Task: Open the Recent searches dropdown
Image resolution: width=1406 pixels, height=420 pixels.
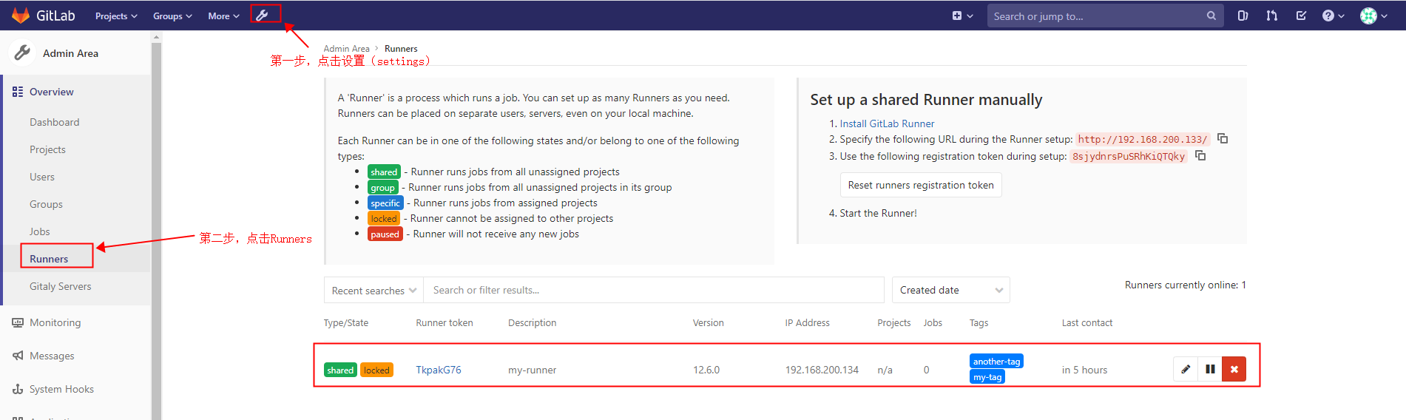Action: [x=374, y=291]
